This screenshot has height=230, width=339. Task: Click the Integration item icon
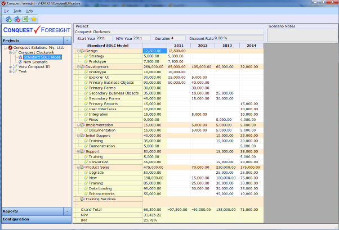(x=86, y=114)
